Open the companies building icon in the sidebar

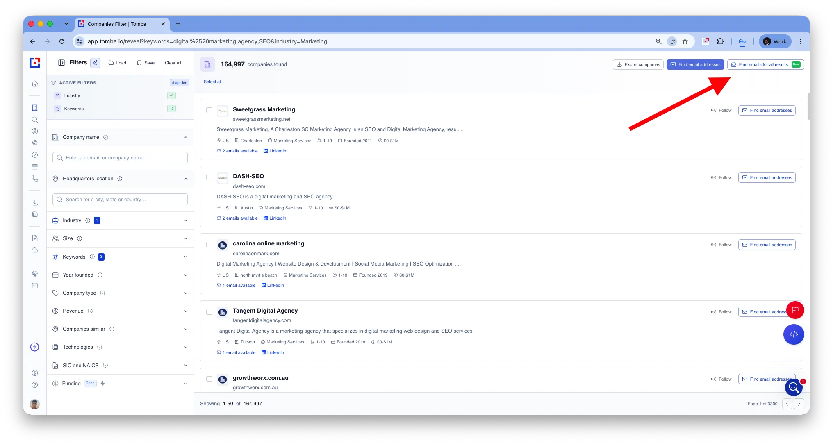pyautogui.click(x=35, y=108)
